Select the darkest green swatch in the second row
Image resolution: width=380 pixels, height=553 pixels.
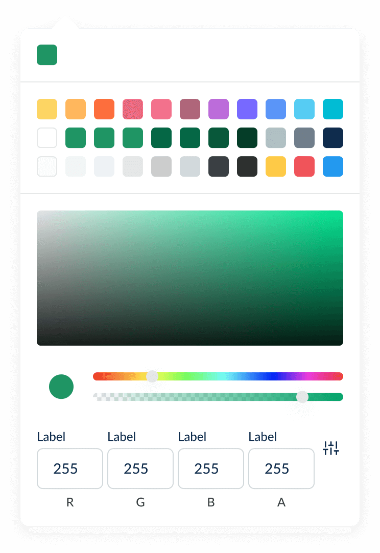(x=247, y=138)
